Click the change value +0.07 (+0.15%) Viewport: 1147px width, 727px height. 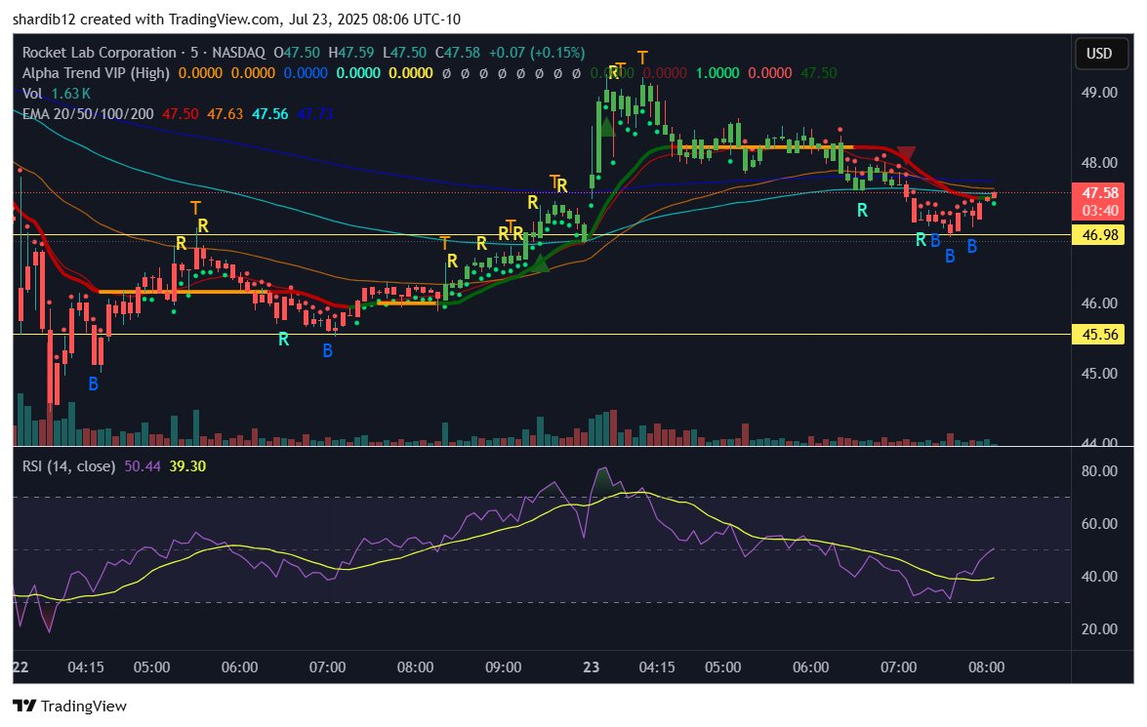coord(537,53)
